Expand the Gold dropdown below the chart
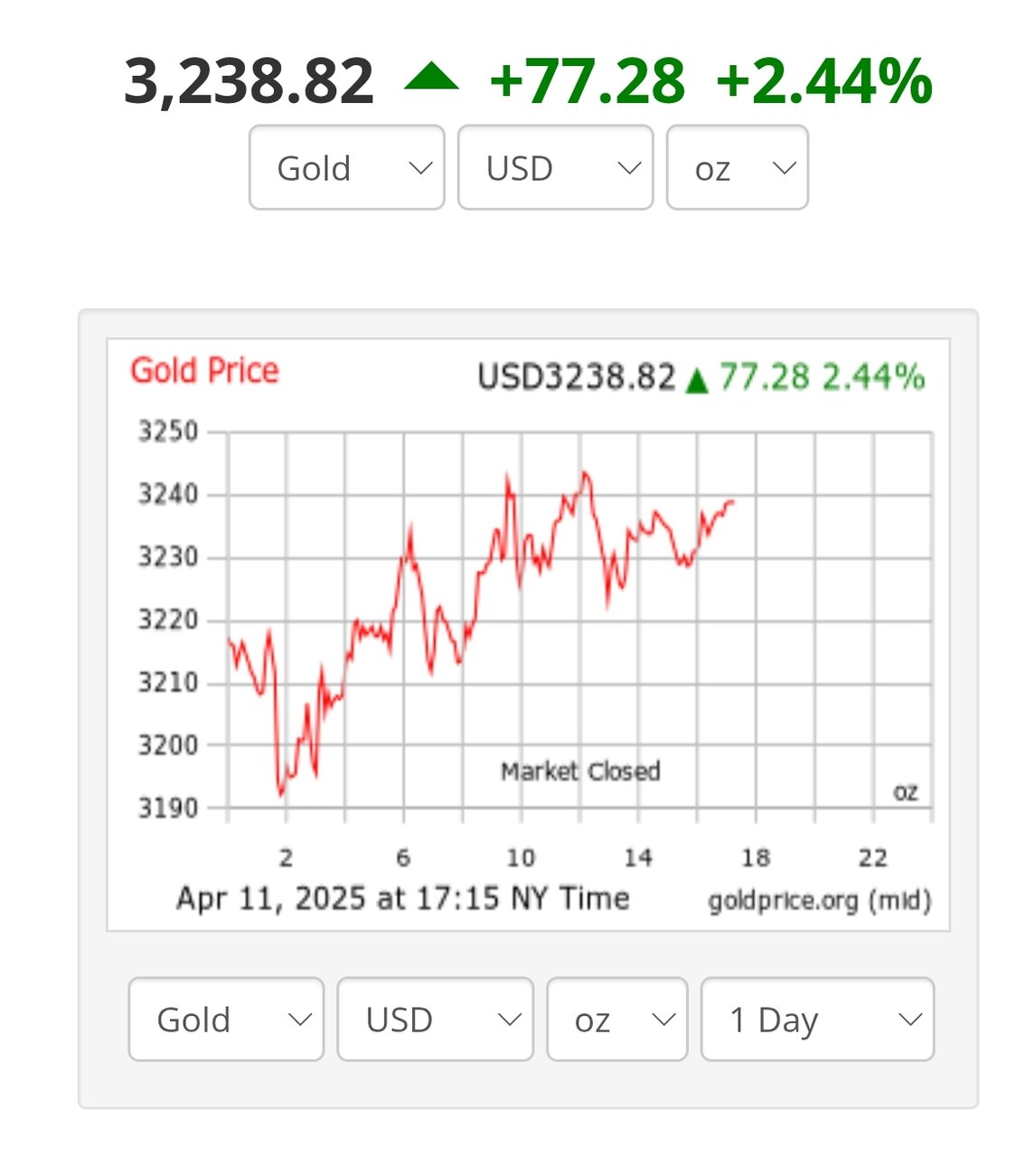 [x=226, y=1020]
